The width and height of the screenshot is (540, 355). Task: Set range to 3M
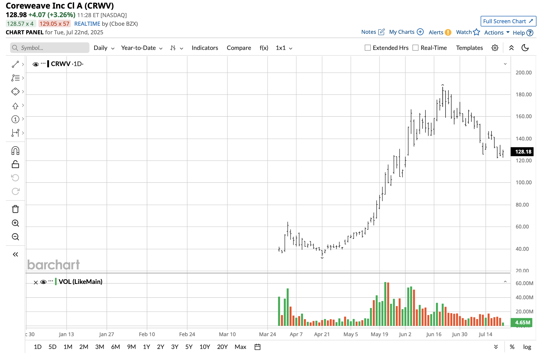tap(100, 347)
